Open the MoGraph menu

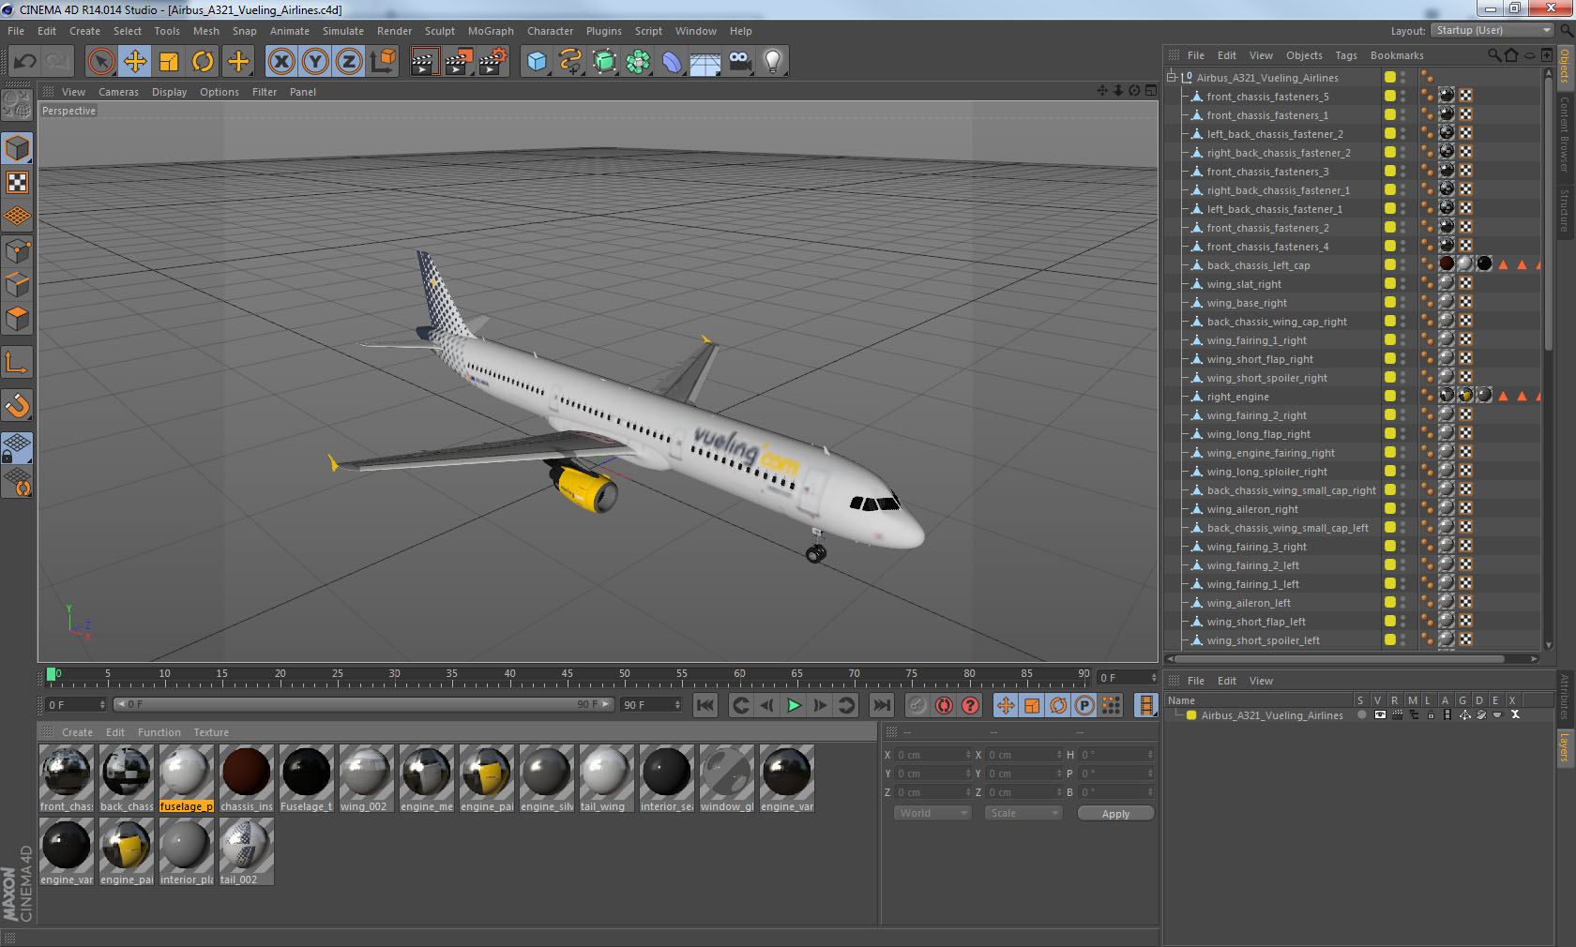[x=491, y=31]
